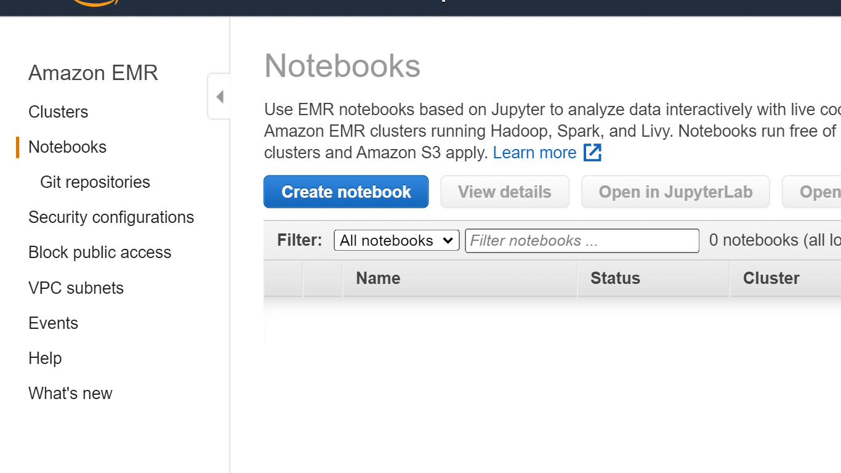This screenshot has height=473, width=841.
Task: View VPC subnets settings
Action: [x=76, y=288]
